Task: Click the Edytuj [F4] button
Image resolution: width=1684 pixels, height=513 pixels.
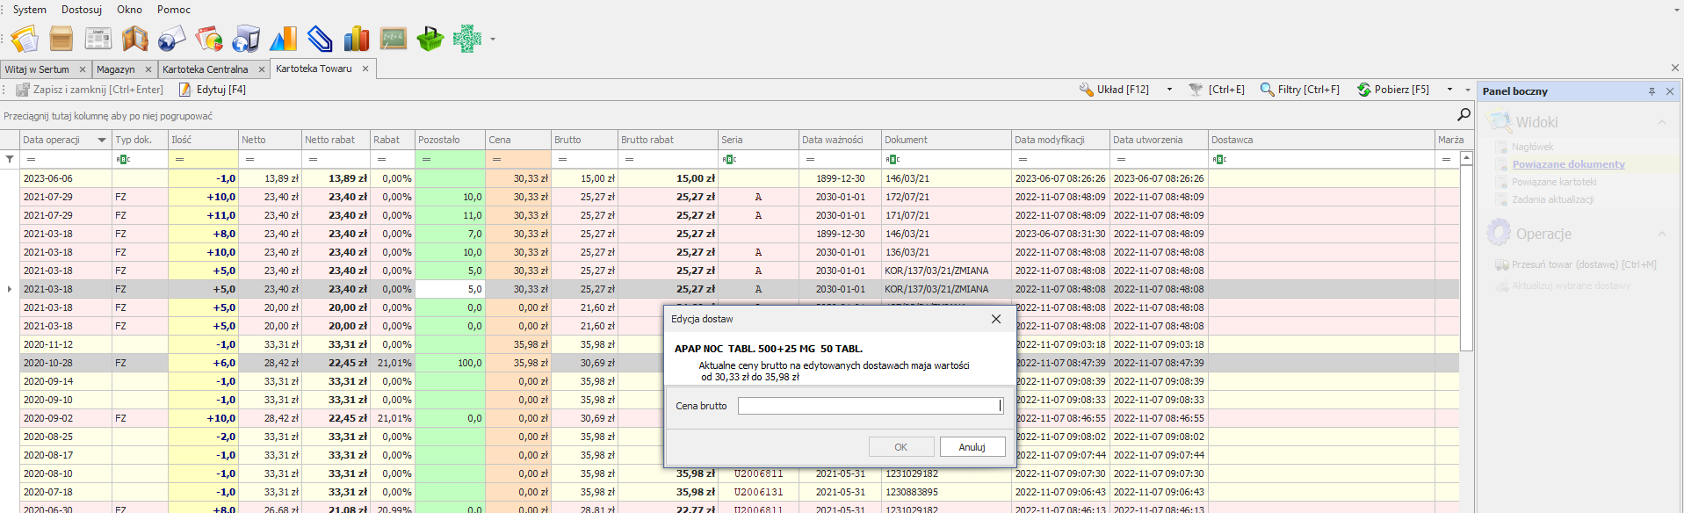Action: (213, 90)
